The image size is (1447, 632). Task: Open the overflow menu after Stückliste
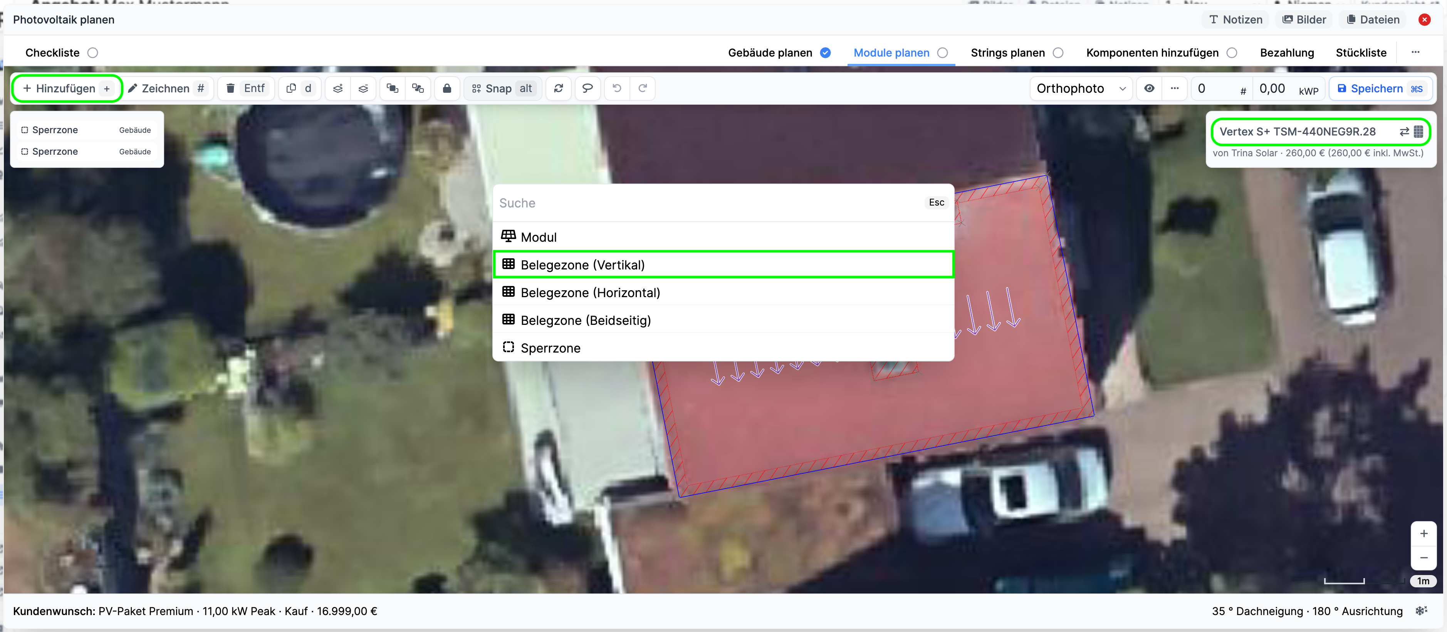1415,53
